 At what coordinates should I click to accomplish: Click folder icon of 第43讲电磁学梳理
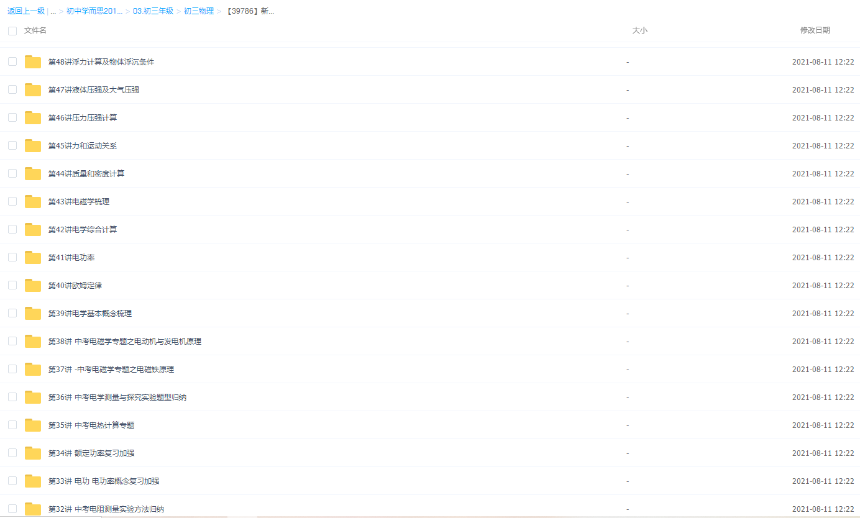(33, 201)
